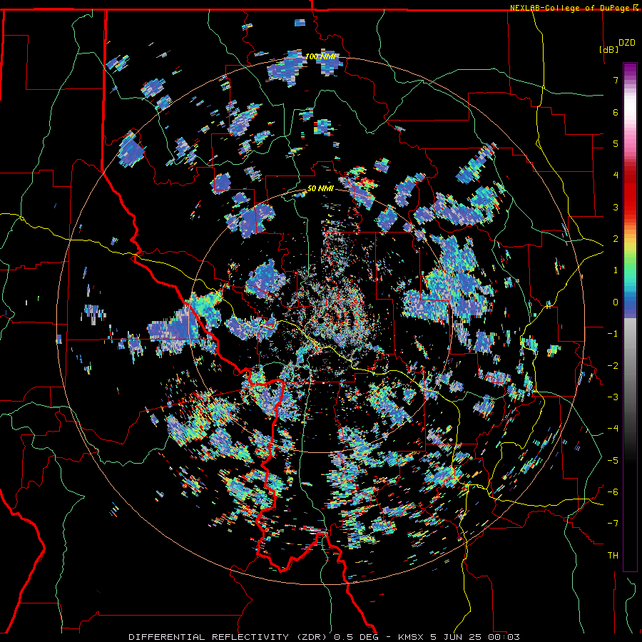Click the KMSX 5 JUN 25 00:03 timestamp
Image resolution: width=642 pixels, height=642 pixels.
(460, 637)
